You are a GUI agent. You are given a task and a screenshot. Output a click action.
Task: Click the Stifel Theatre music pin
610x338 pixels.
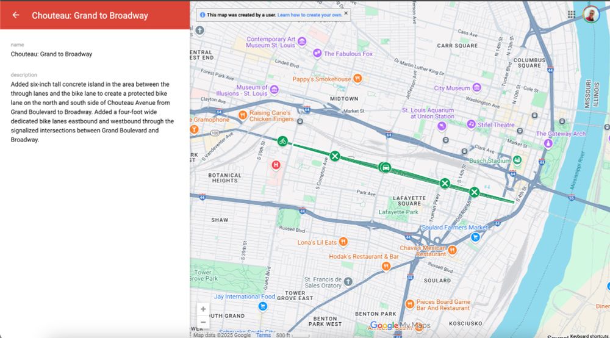471,124
